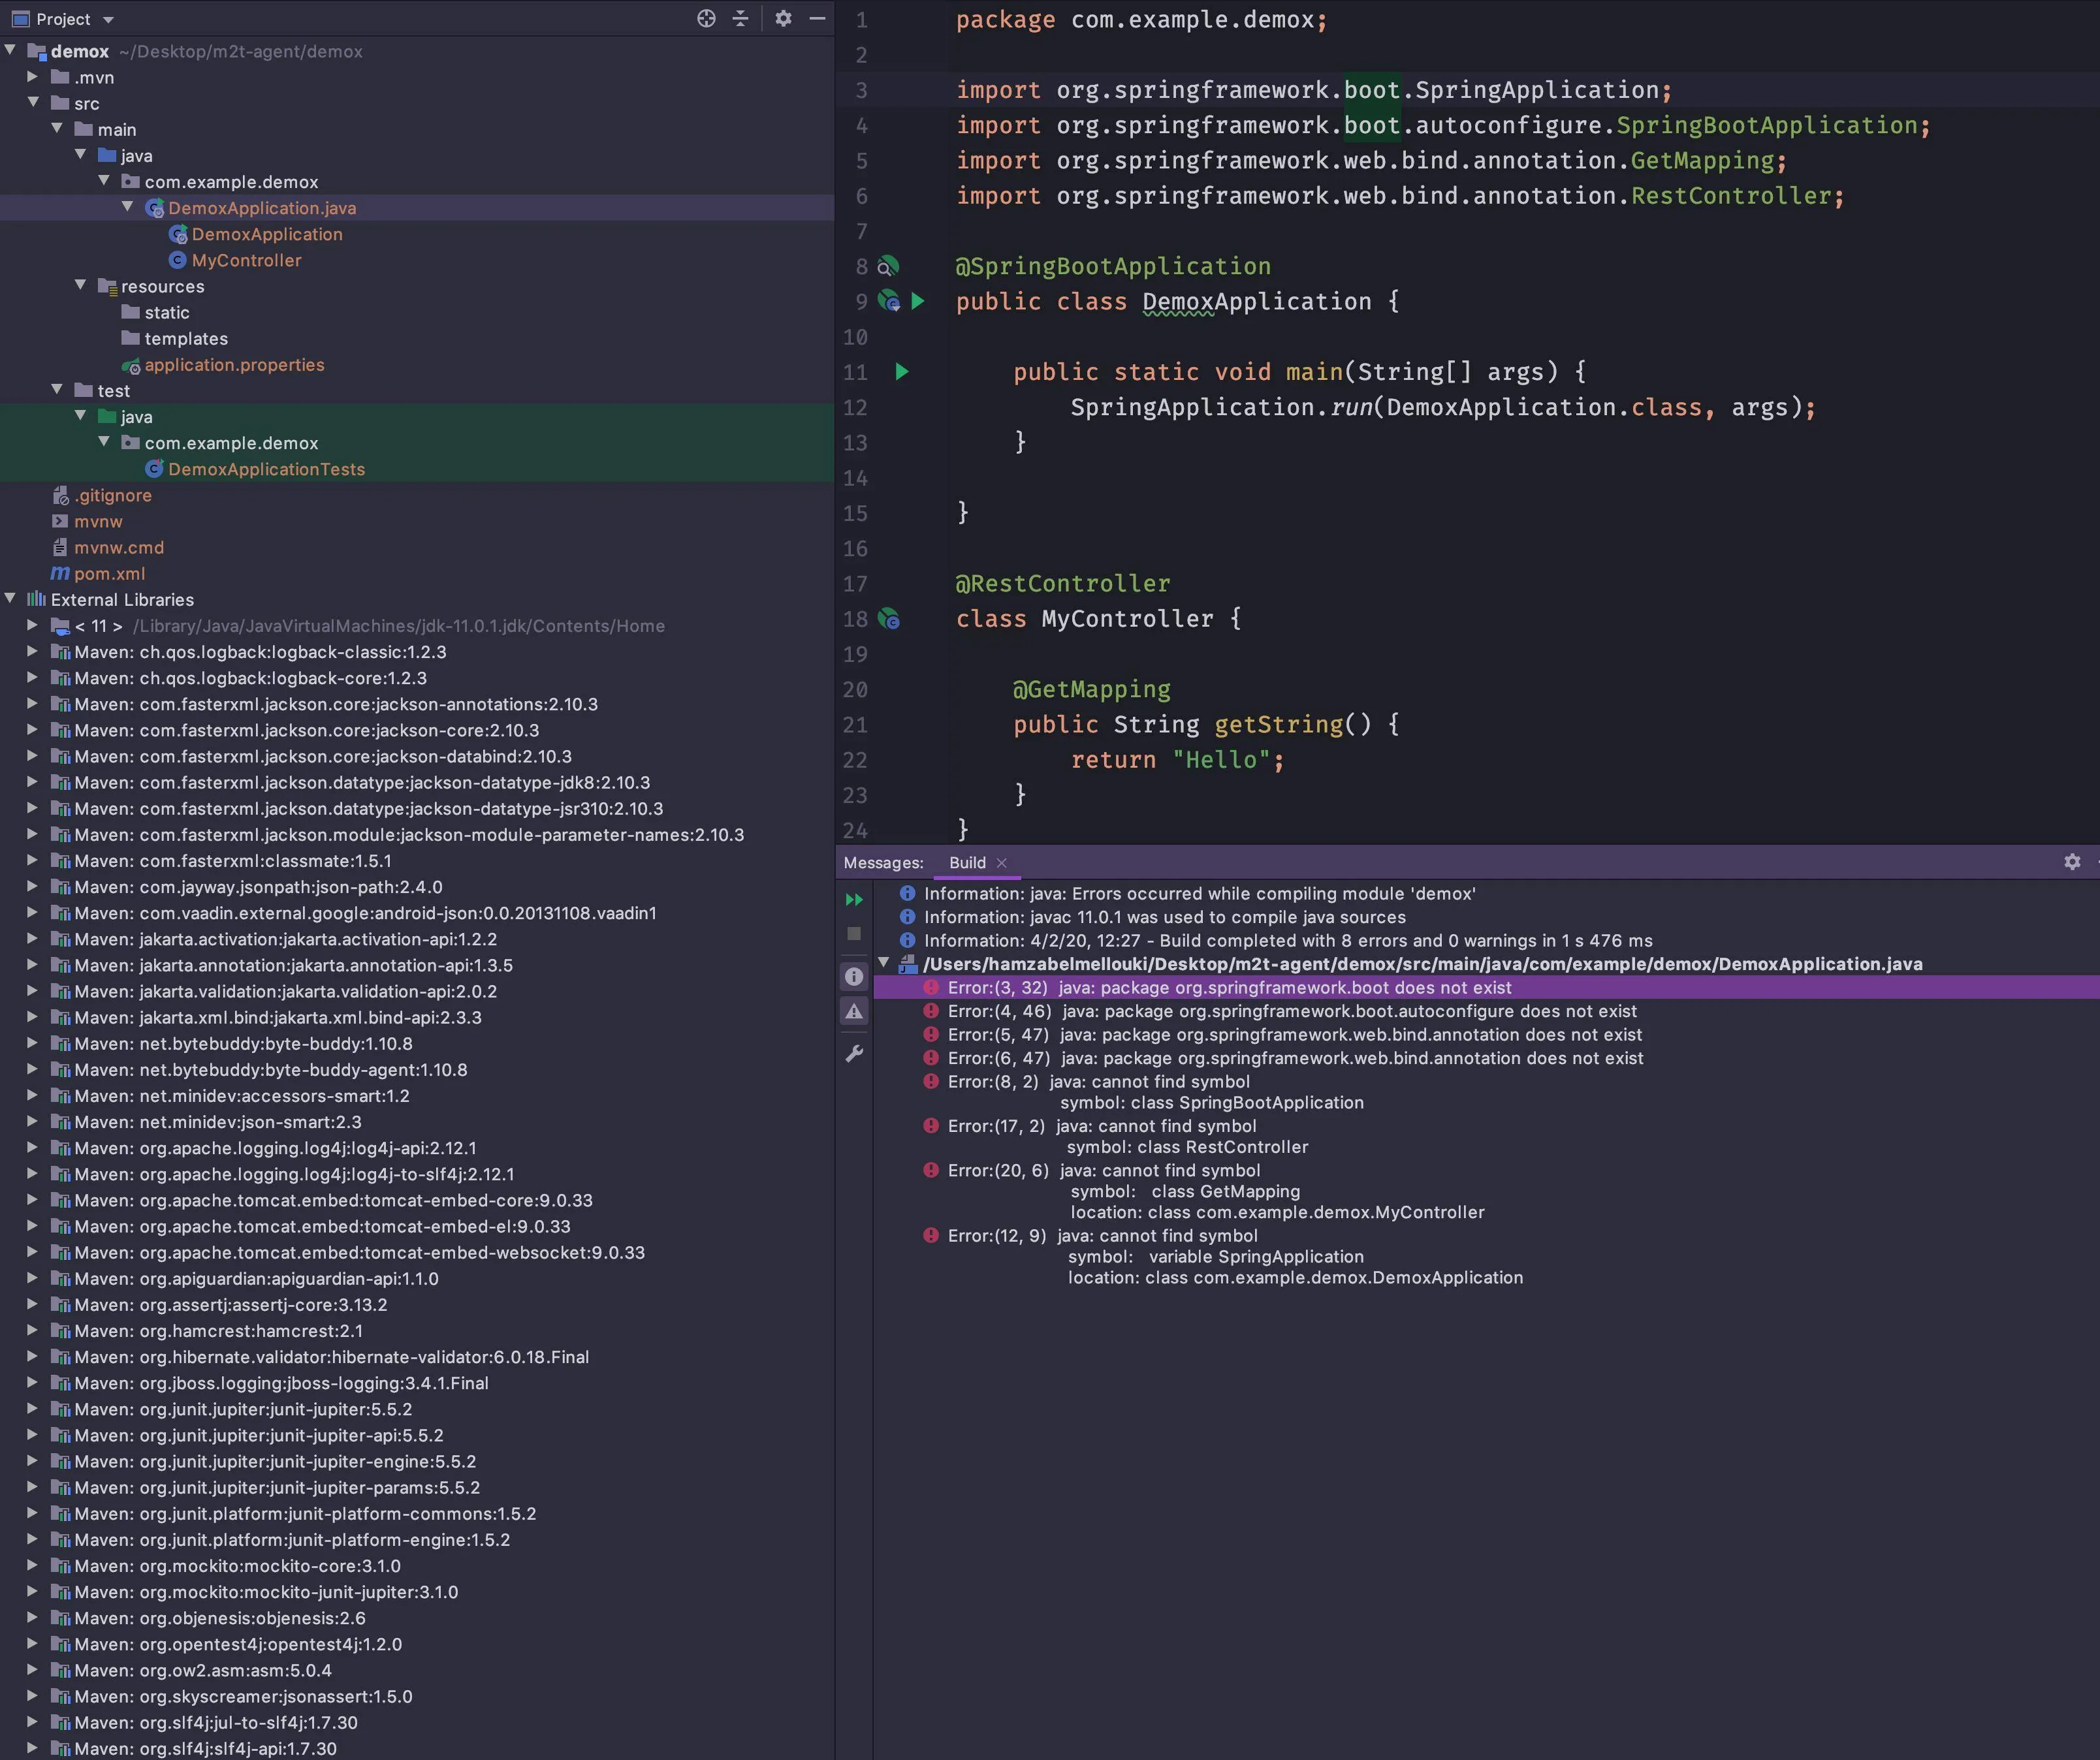Open Project panel settings gear
Screen dimensions: 2100x1760
click(x=783, y=18)
